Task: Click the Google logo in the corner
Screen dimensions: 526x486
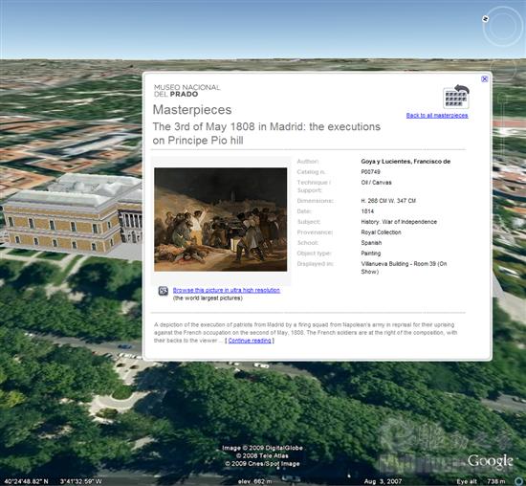Action: pyautogui.click(x=490, y=461)
